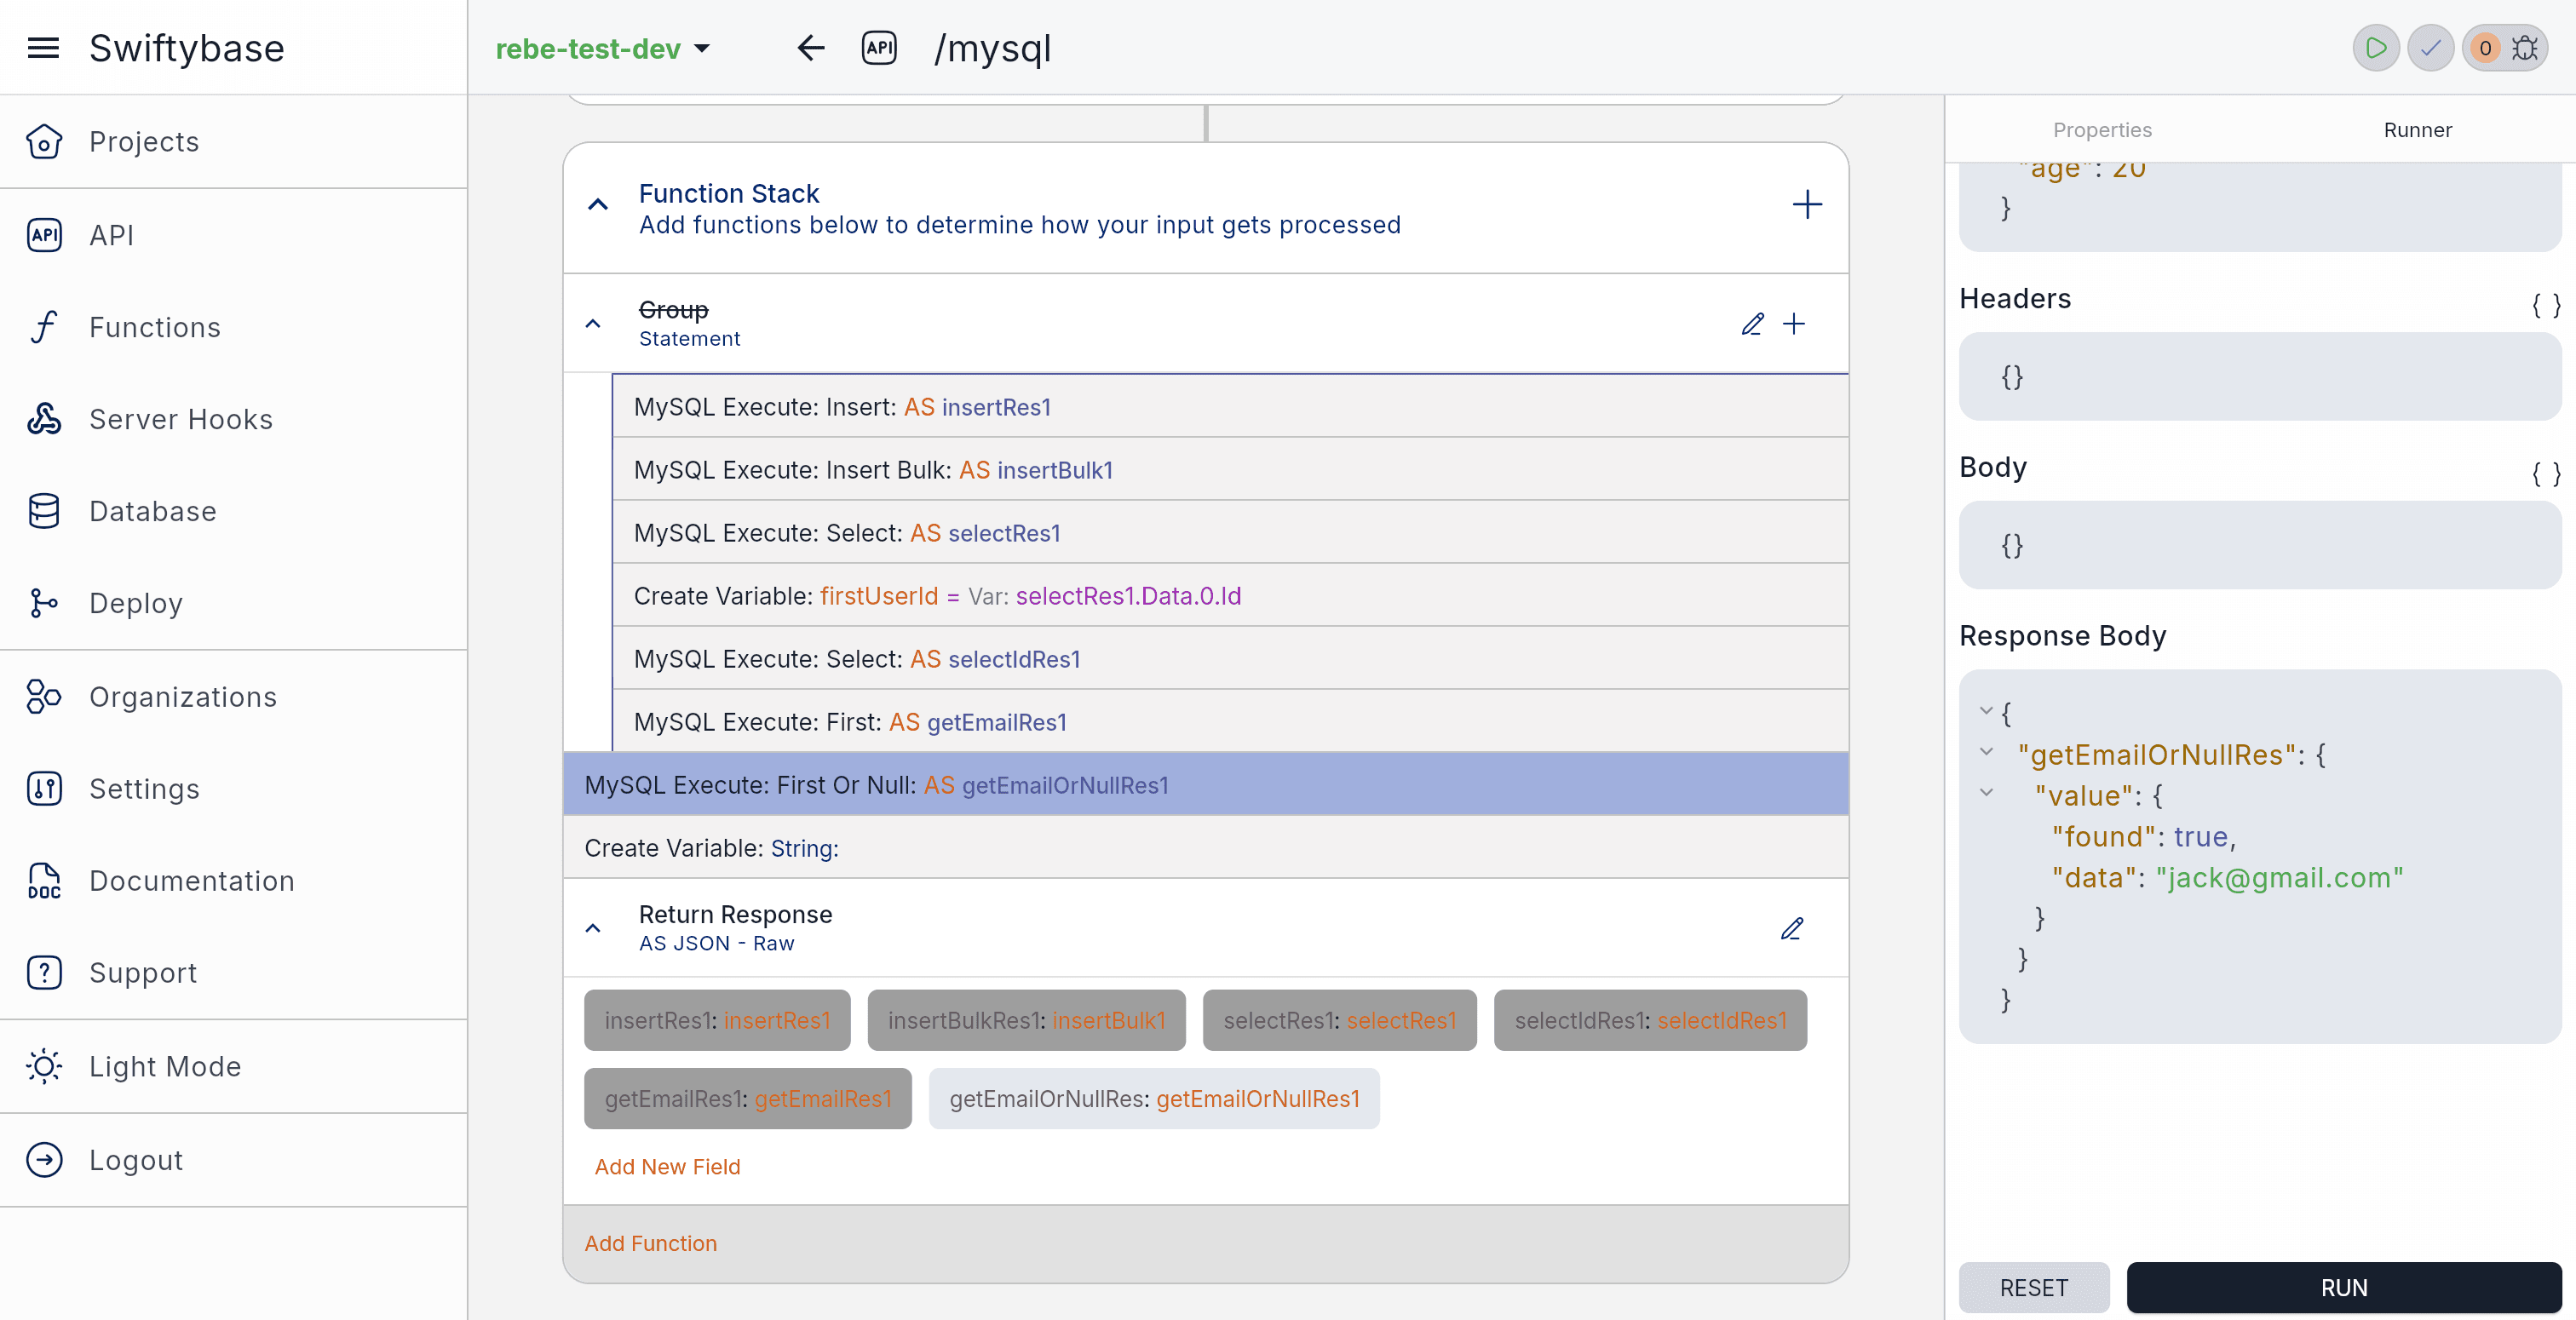Click the insertBulkRes1 response field chip
2576x1320 pixels.
click(x=1026, y=1020)
